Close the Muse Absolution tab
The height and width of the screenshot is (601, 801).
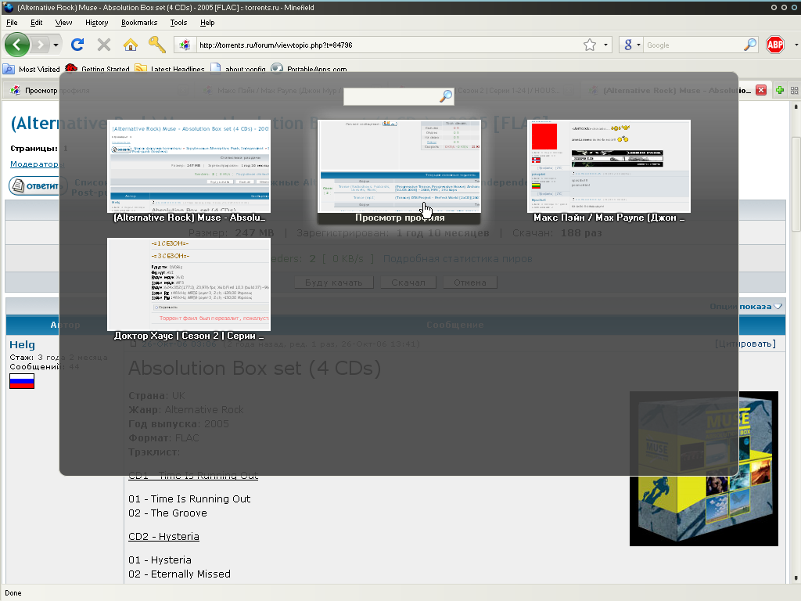(x=761, y=91)
